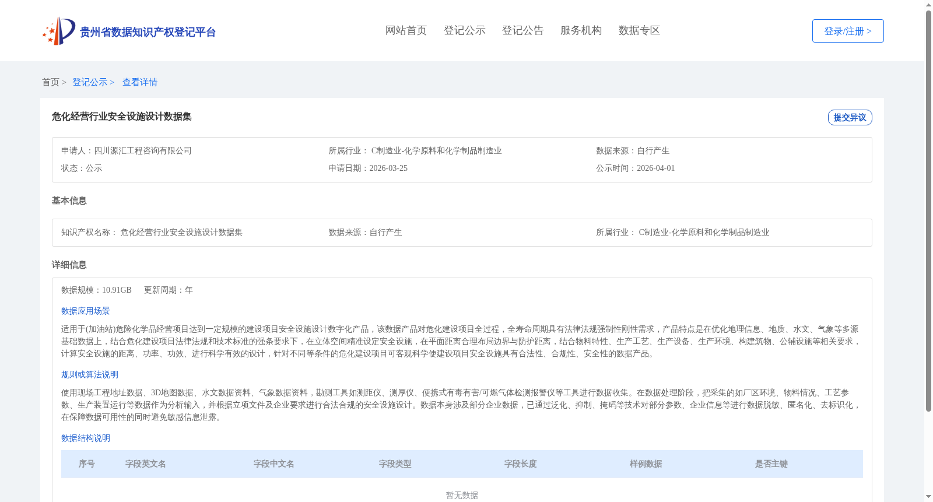Click the 数据应用场景 heading
933x502 pixels.
click(86, 311)
